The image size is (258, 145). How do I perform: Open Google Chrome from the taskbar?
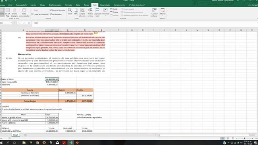37,143
